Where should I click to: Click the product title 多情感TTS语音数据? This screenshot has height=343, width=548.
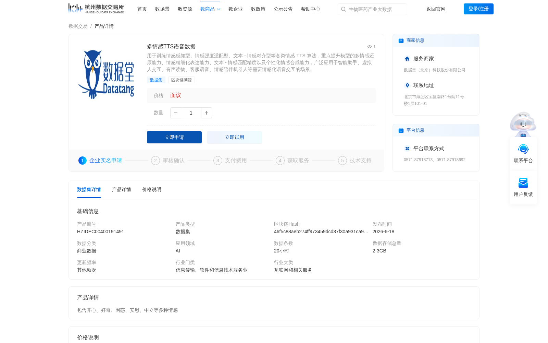point(171,47)
